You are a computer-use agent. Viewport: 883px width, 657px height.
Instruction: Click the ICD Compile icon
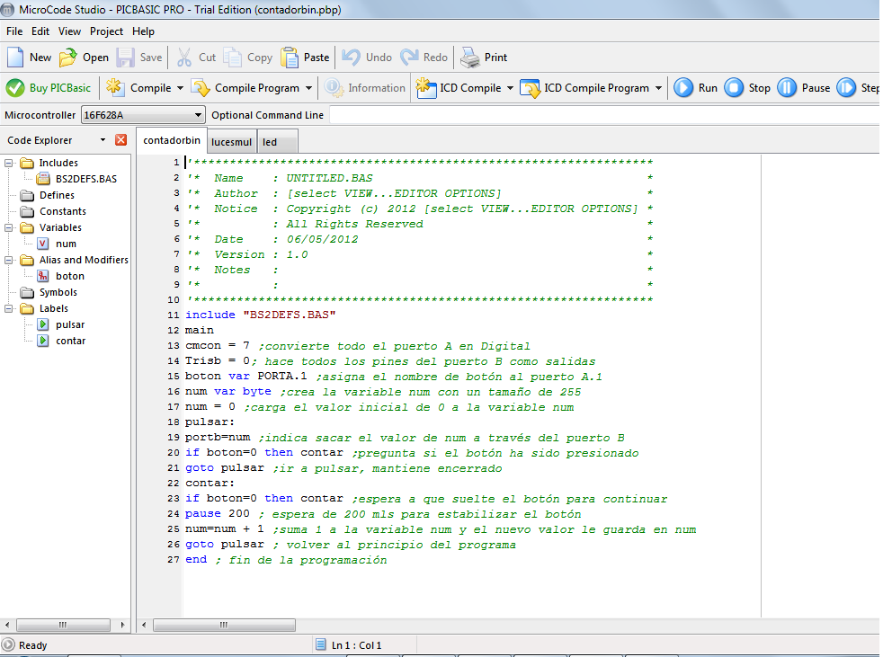[x=426, y=88]
